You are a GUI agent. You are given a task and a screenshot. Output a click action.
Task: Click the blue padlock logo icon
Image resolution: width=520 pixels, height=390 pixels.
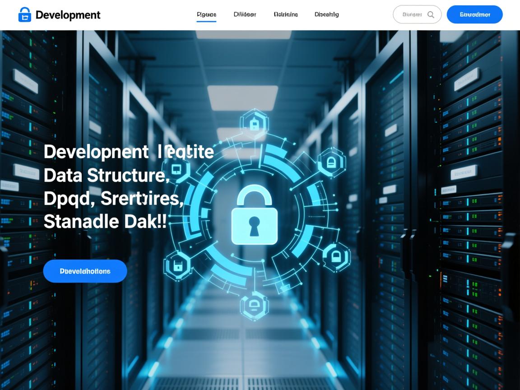(25, 15)
